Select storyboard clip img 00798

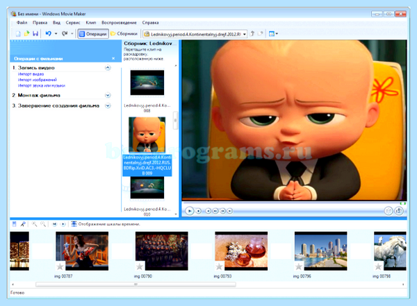(x=390, y=251)
